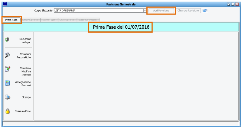
Task: Click the Chiusura Fase padlock icon
Action: 8,111
